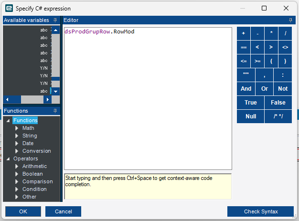Image resolution: width=299 pixels, height=221 pixels.
Task: Select the Conversion tree item
Action: 37,151
